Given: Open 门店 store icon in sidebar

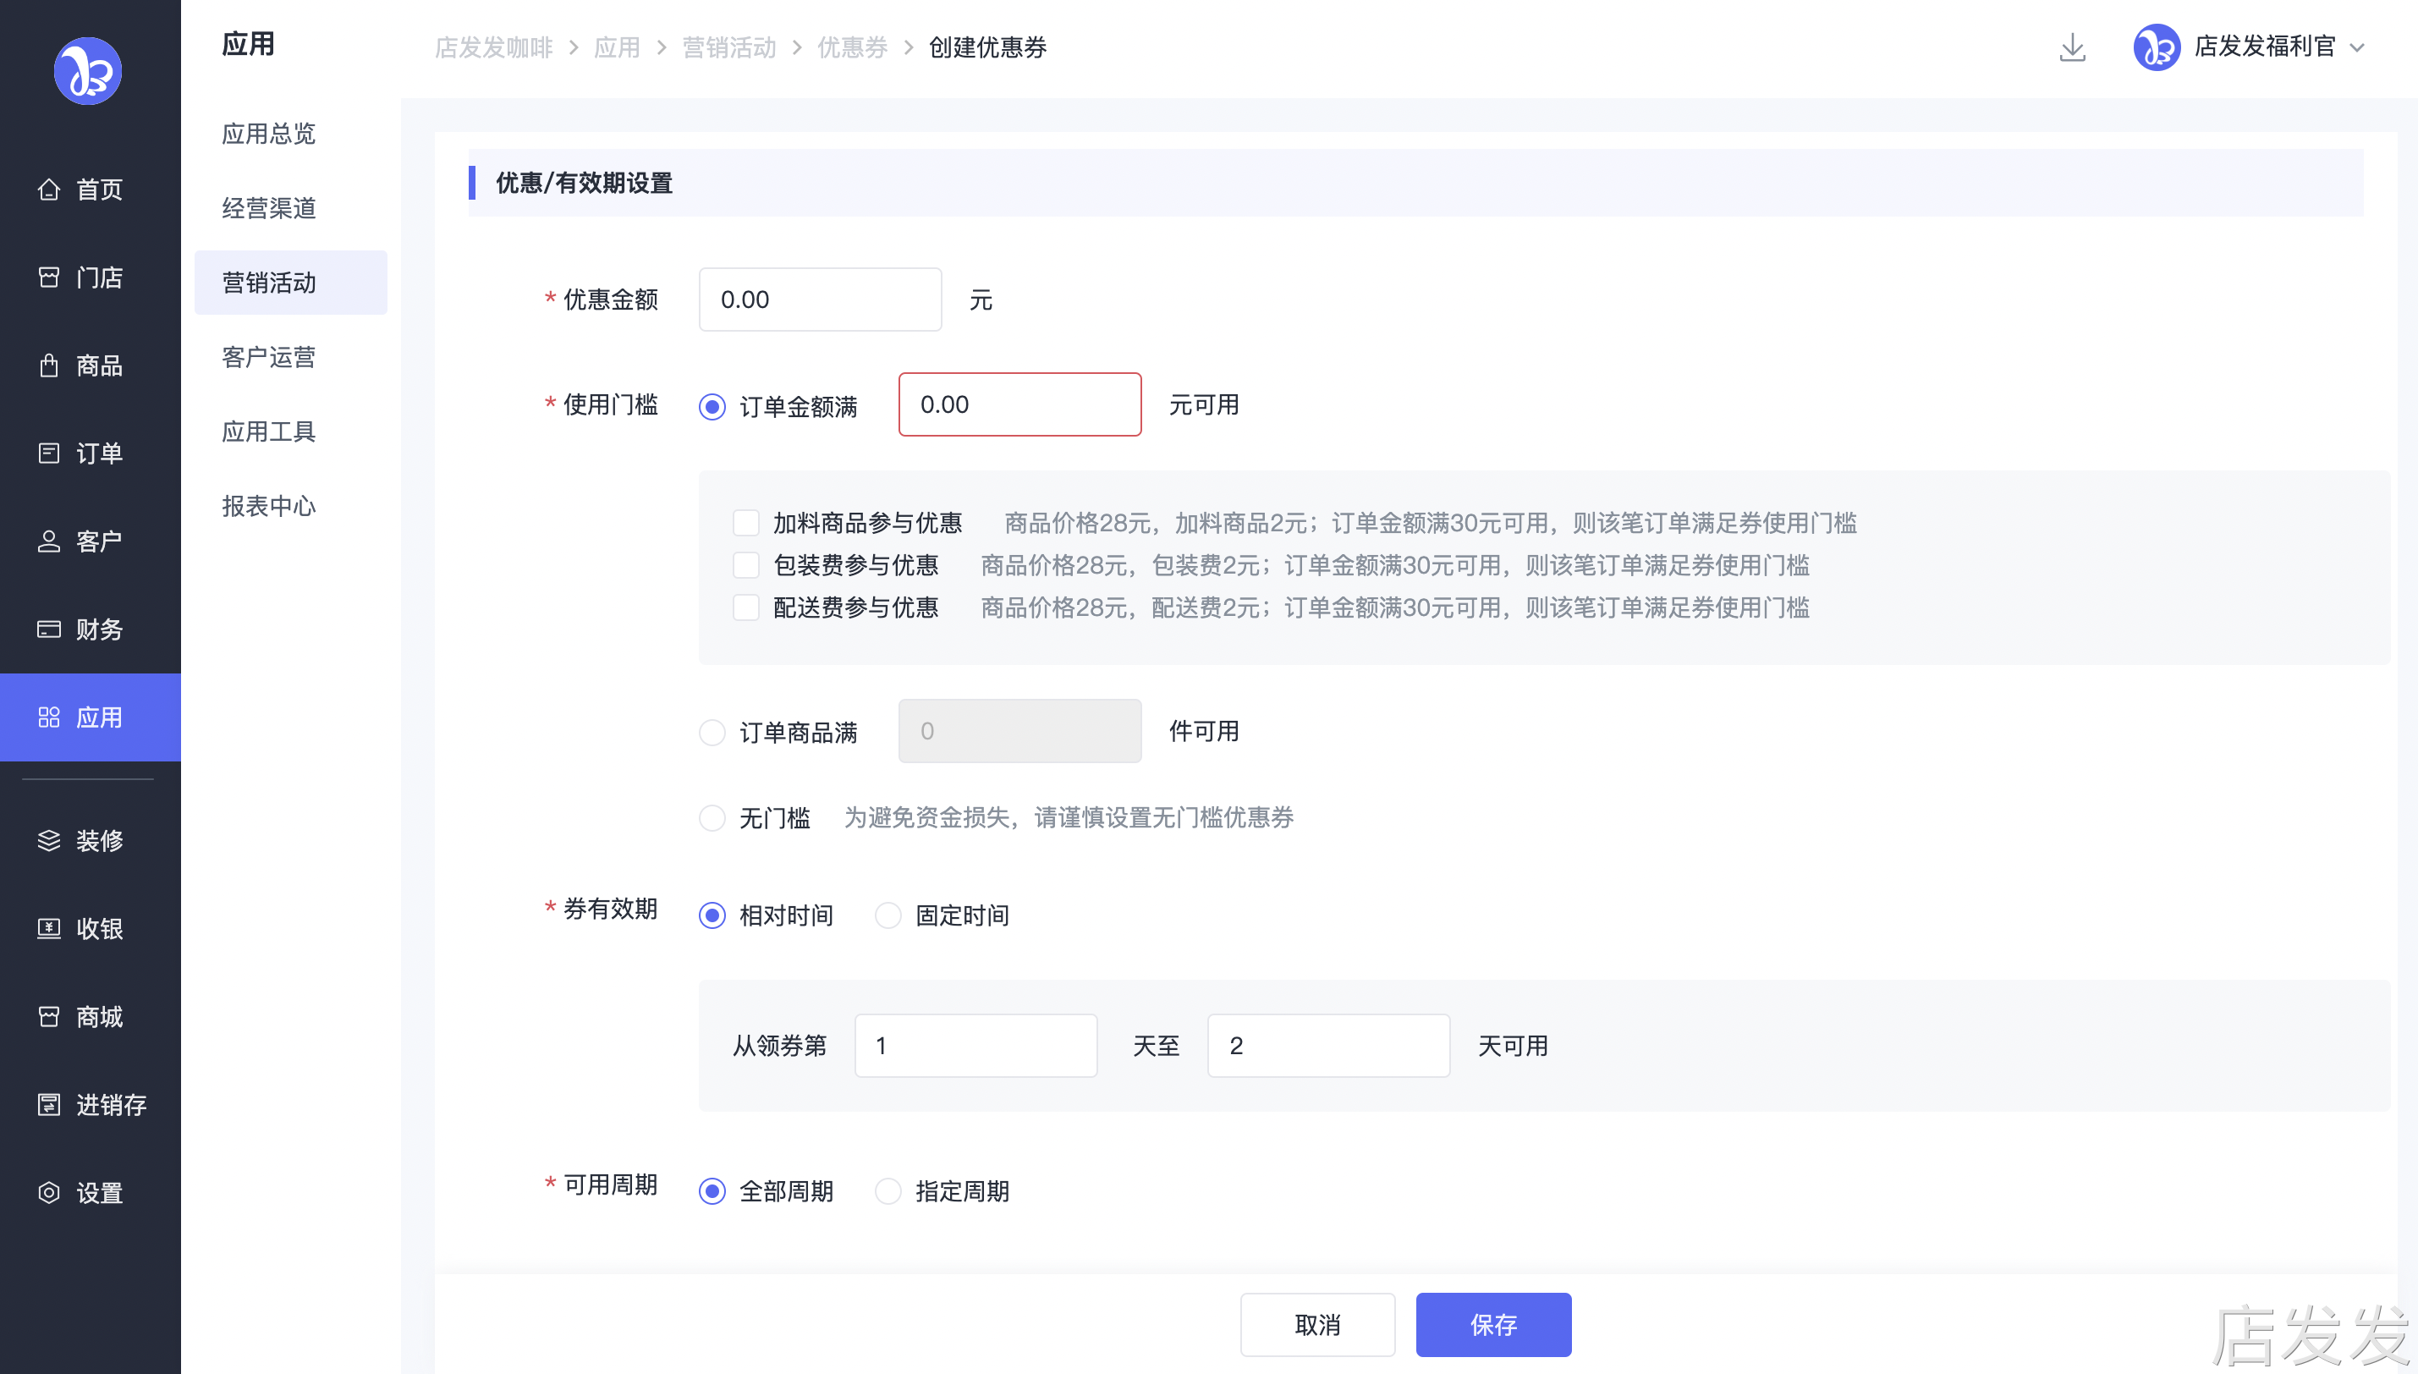Looking at the screenshot, I should pos(49,278).
